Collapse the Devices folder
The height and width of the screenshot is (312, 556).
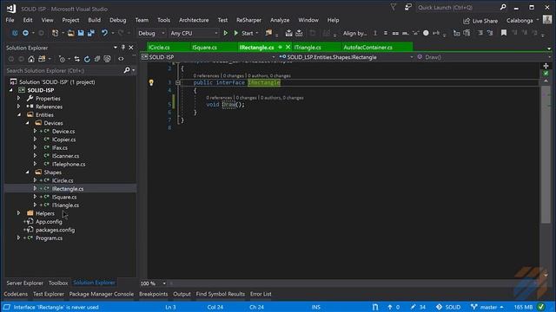[x=27, y=123]
